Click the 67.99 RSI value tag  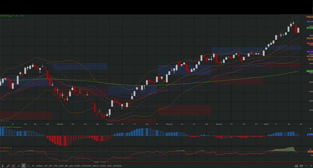click(x=310, y=152)
